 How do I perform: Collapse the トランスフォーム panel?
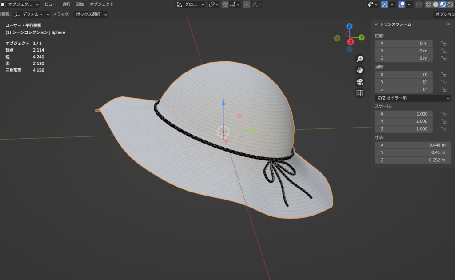coord(376,24)
